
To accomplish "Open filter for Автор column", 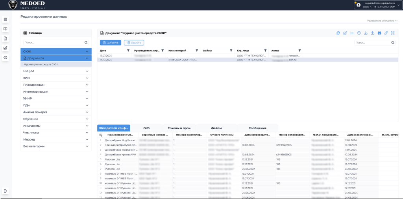I will (299, 51).
